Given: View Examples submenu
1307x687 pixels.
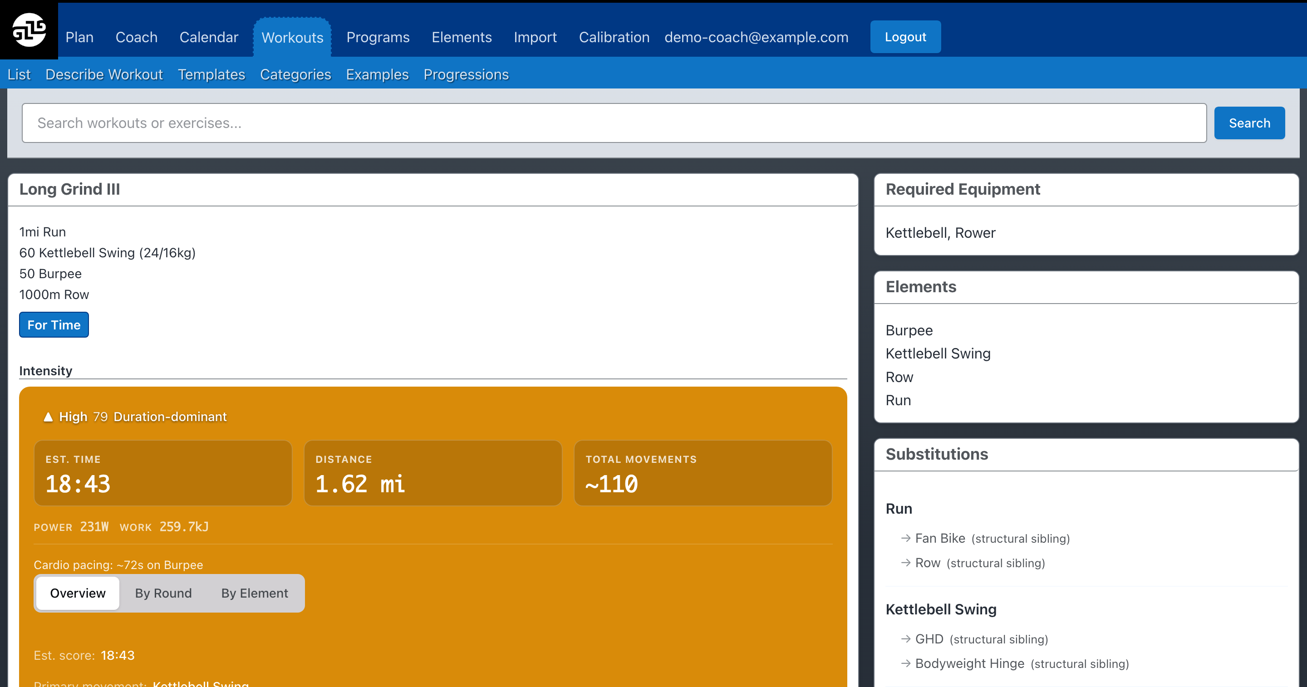Looking at the screenshot, I should tap(377, 74).
